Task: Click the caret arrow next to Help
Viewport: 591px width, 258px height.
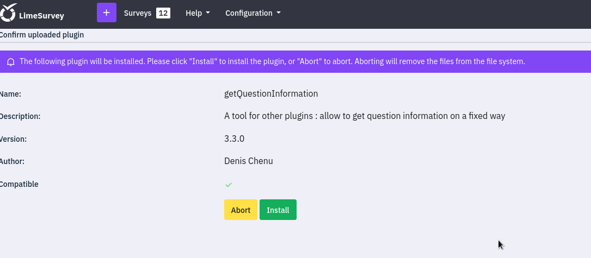Action: tap(208, 13)
